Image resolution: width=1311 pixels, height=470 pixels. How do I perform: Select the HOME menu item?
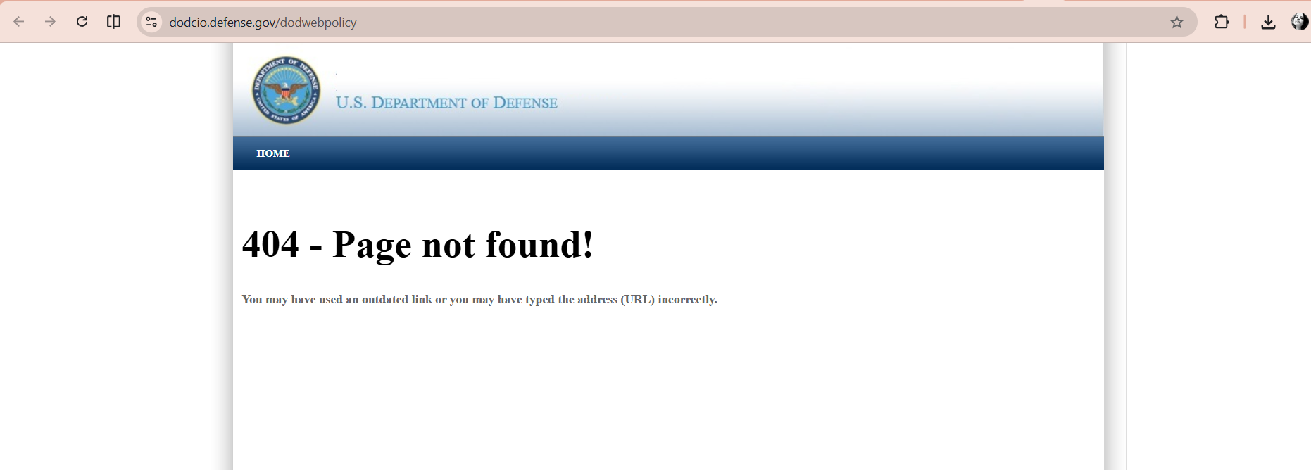point(273,153)
